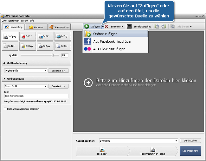Image resolution: width=206 pixels, height=161 pixels.
Task: Open the Bearbeiten menu
Action: [x=14, y=21]
